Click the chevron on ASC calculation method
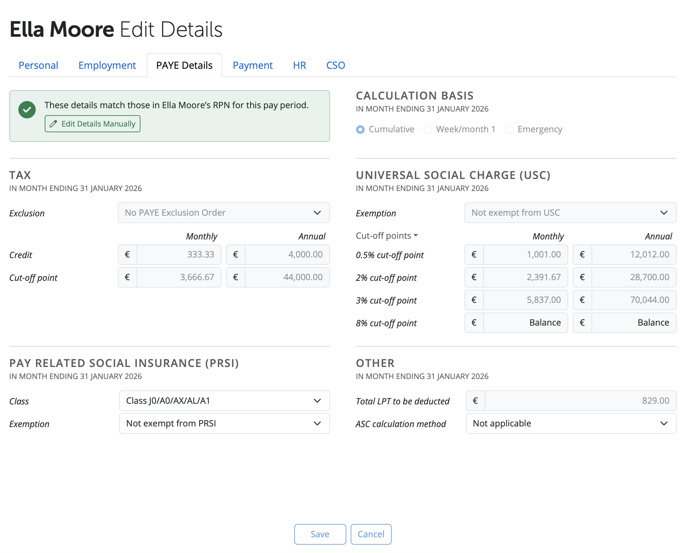Viewport: 686px width, 553px height. click(x=664, y=423)
